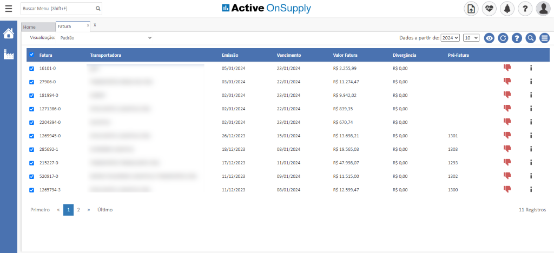Open the search filter icon in toolbar

(x=530, y=38)
